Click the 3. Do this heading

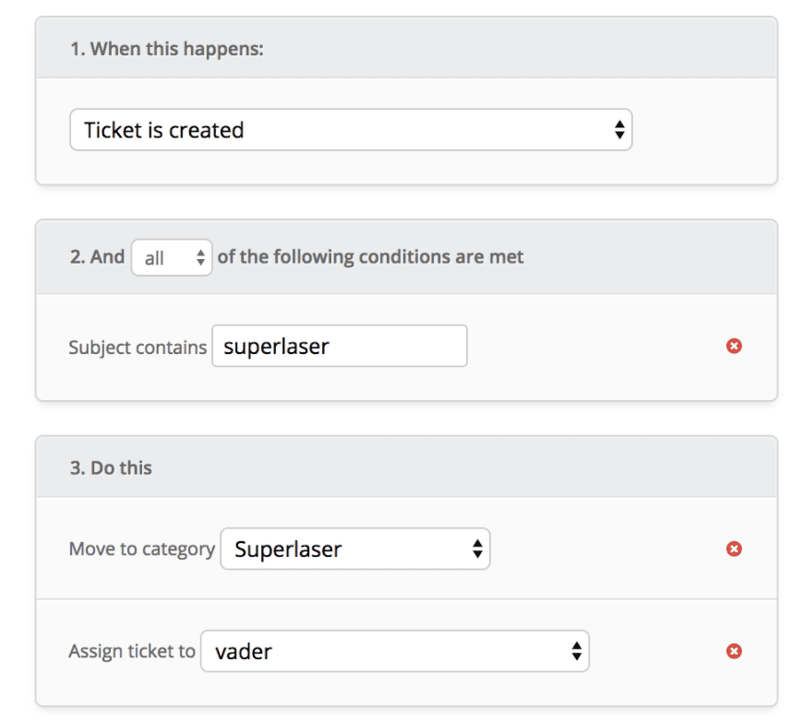coord(111,467)
